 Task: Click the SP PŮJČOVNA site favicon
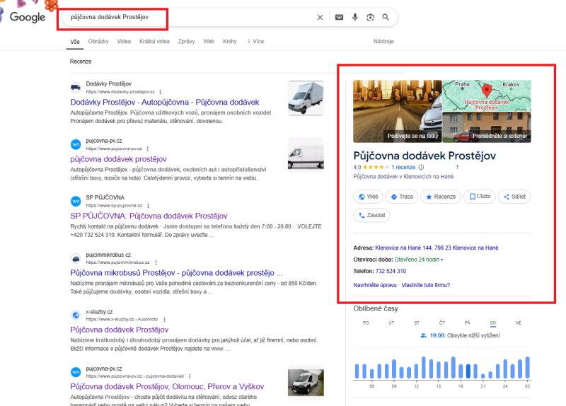[76, 202]
